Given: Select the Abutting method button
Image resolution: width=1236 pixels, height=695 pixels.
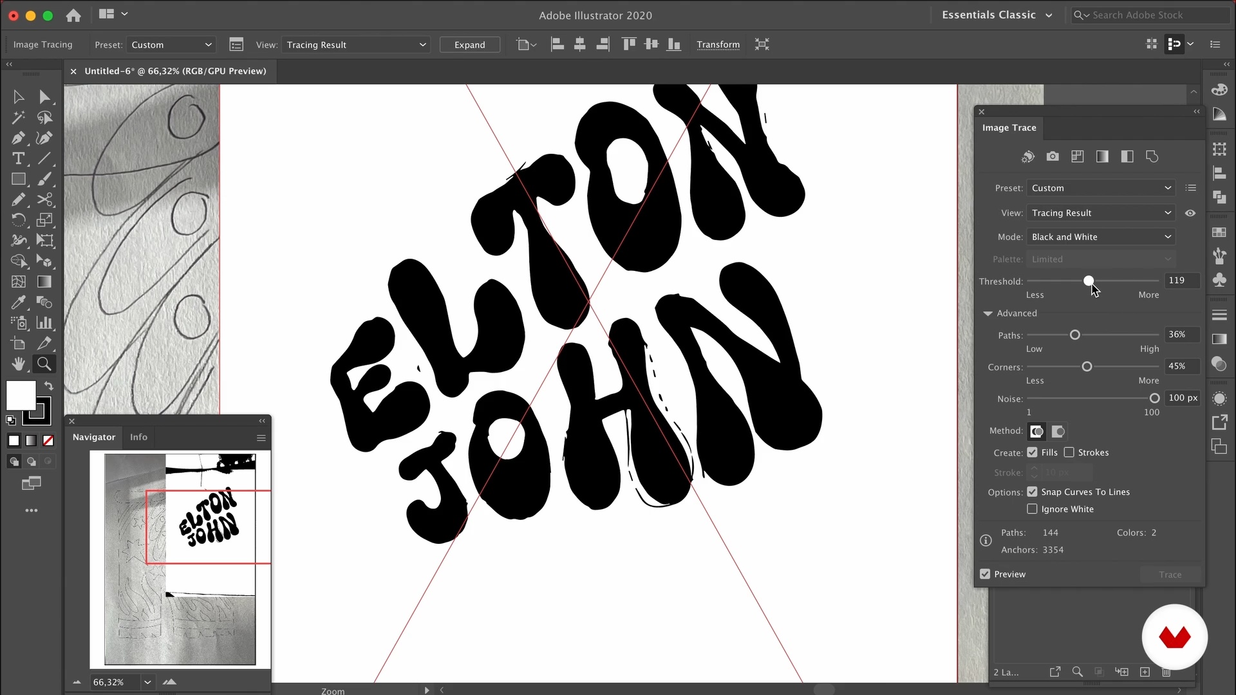Looking at the screenshot, I should (1036, 431).
